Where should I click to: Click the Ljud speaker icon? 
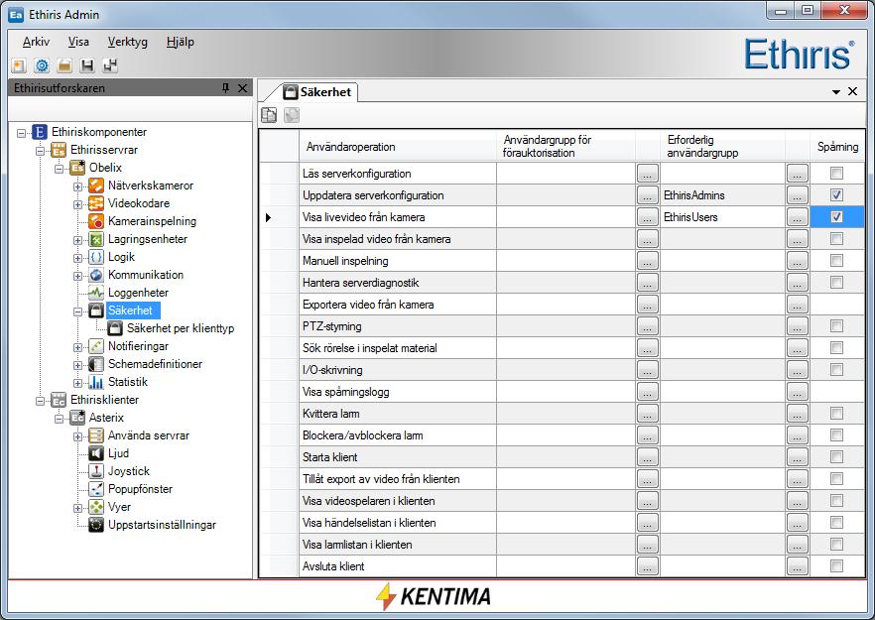pos(96,453)
